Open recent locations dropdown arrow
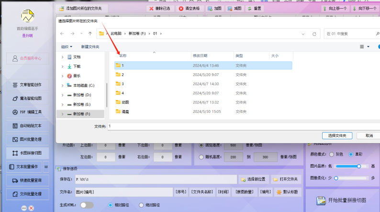This screenshot has width=380, height=212. [81, 33]
